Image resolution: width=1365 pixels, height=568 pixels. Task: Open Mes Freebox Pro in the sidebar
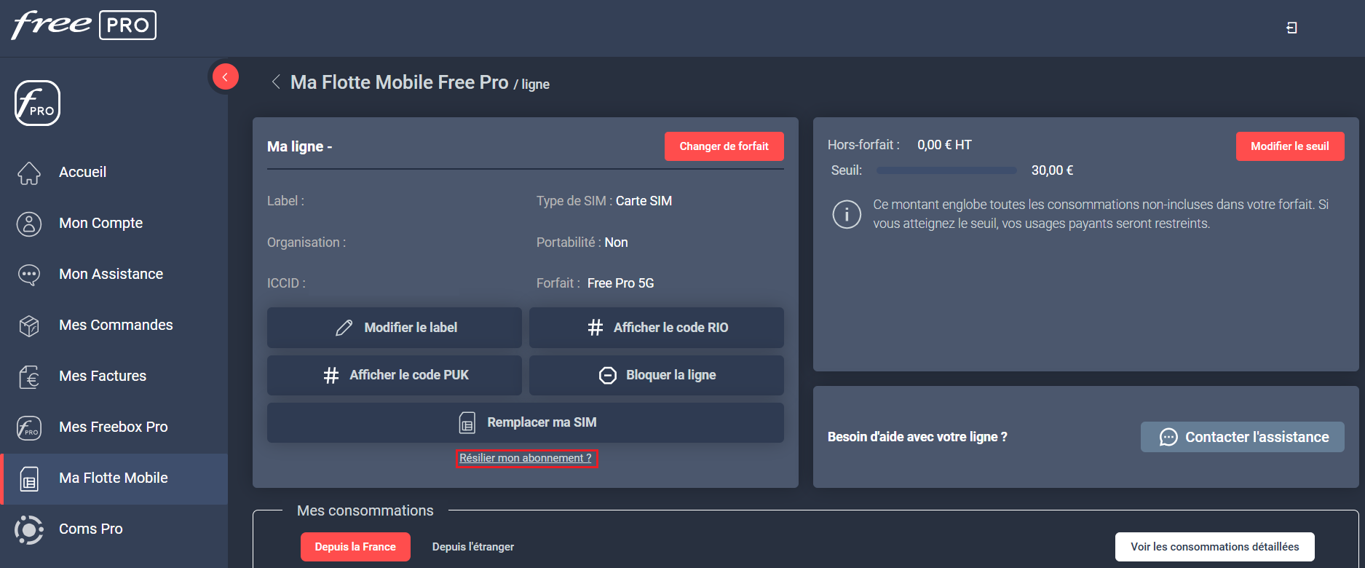pos(113,427)
